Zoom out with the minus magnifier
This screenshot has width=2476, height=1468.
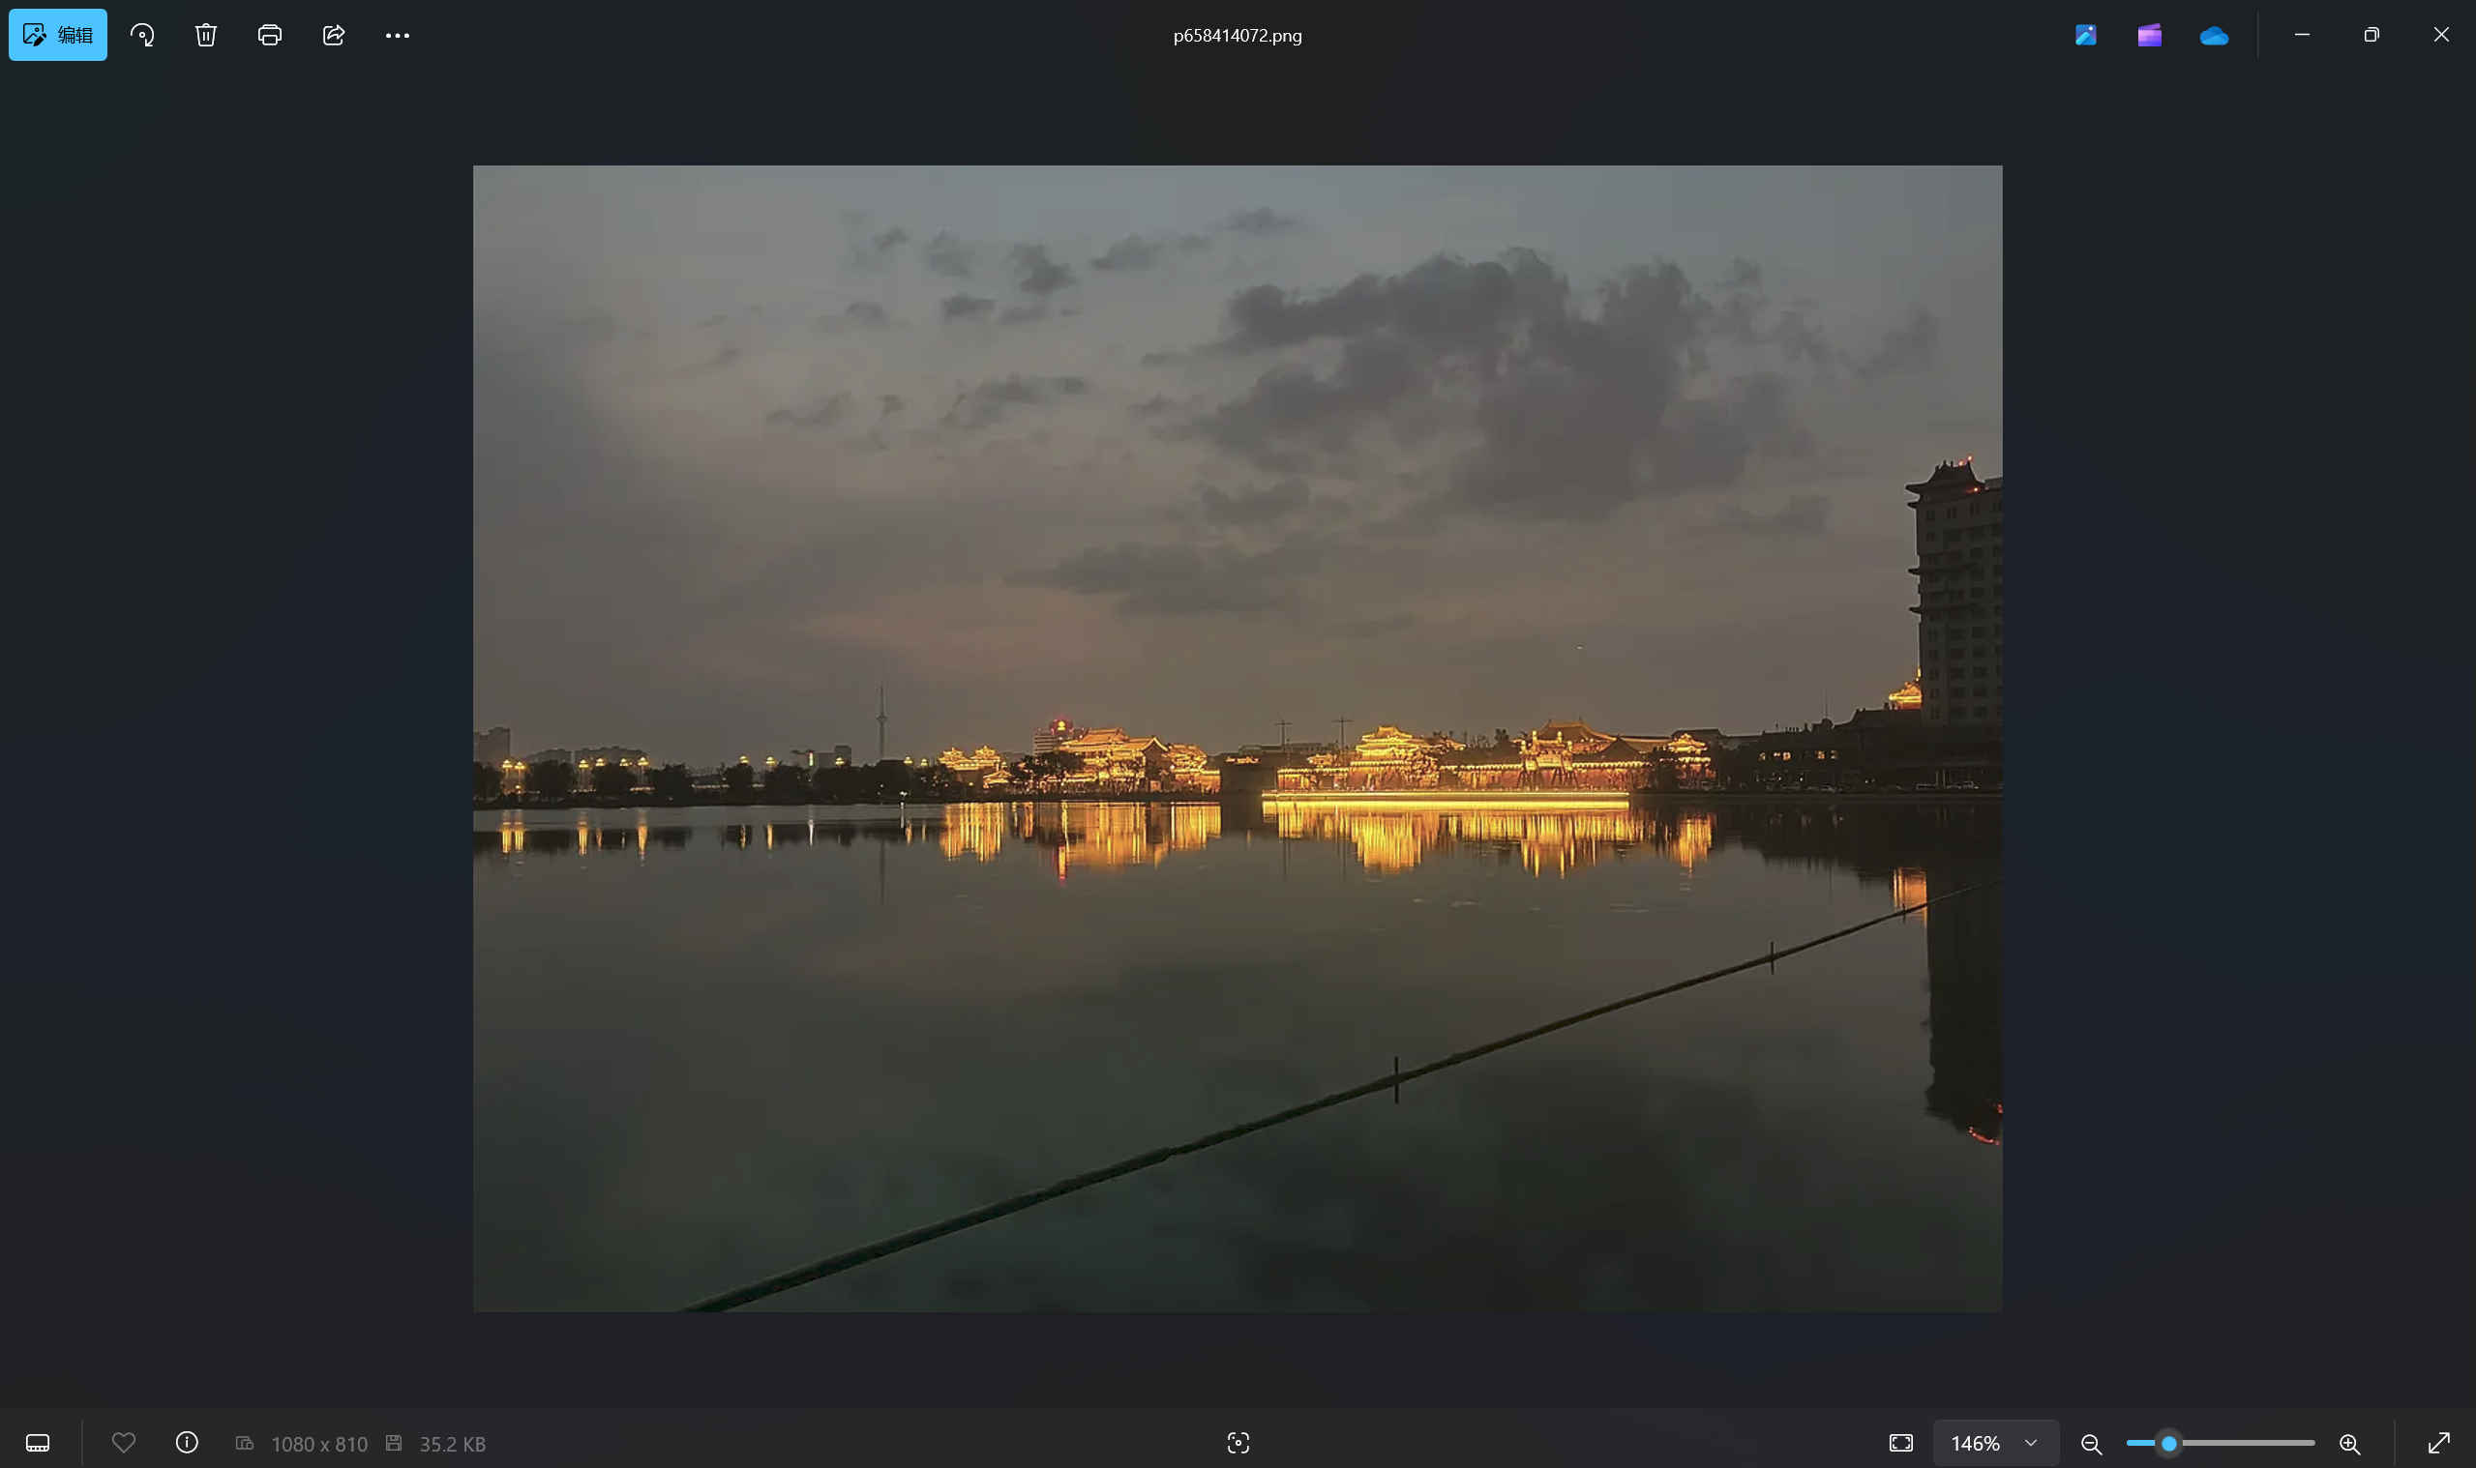point(2090,1443)
